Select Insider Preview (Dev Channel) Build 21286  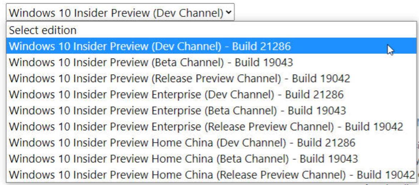(x=150, y=46)
